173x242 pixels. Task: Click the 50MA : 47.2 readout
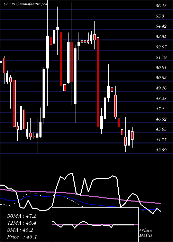[21, 216]
